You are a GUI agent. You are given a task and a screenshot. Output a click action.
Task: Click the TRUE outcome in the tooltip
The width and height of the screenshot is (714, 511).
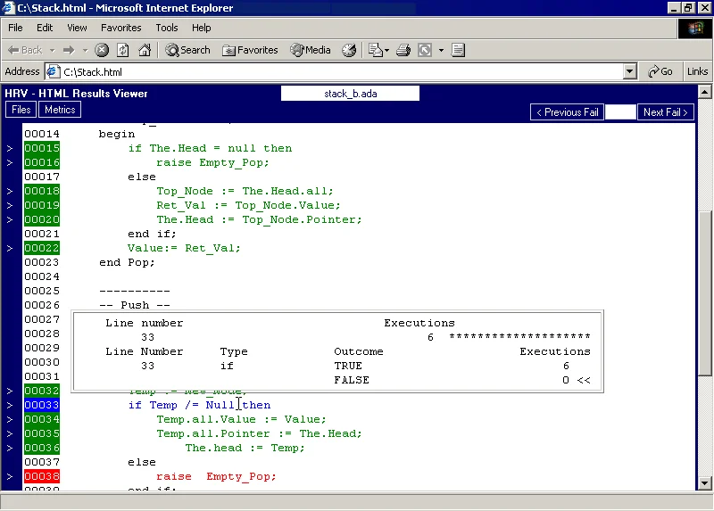point(348,366)
